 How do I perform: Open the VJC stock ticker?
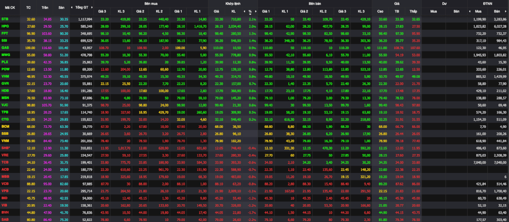click(5, 105)
